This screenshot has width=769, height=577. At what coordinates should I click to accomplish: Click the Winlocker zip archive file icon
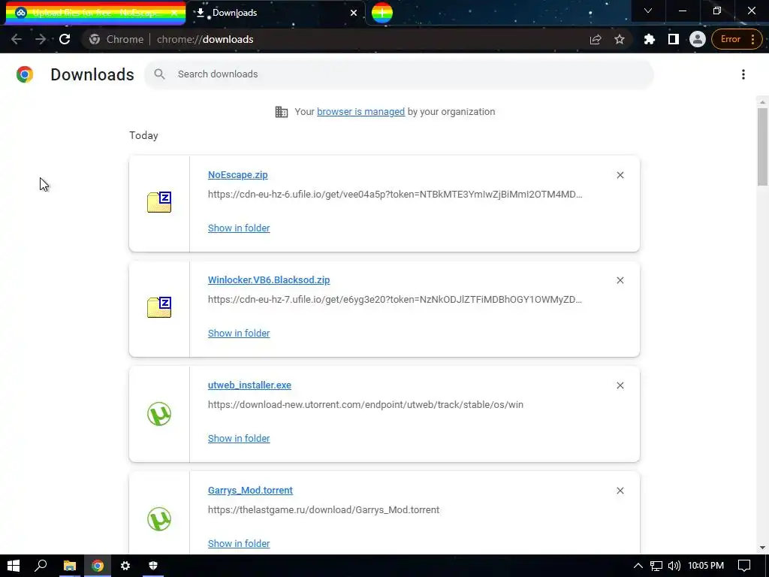[159, 307]
